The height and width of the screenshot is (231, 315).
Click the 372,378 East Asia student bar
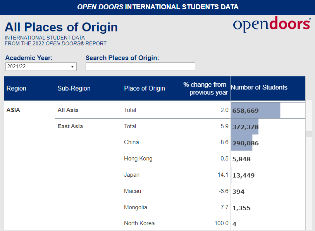click(x=244, y=127)
